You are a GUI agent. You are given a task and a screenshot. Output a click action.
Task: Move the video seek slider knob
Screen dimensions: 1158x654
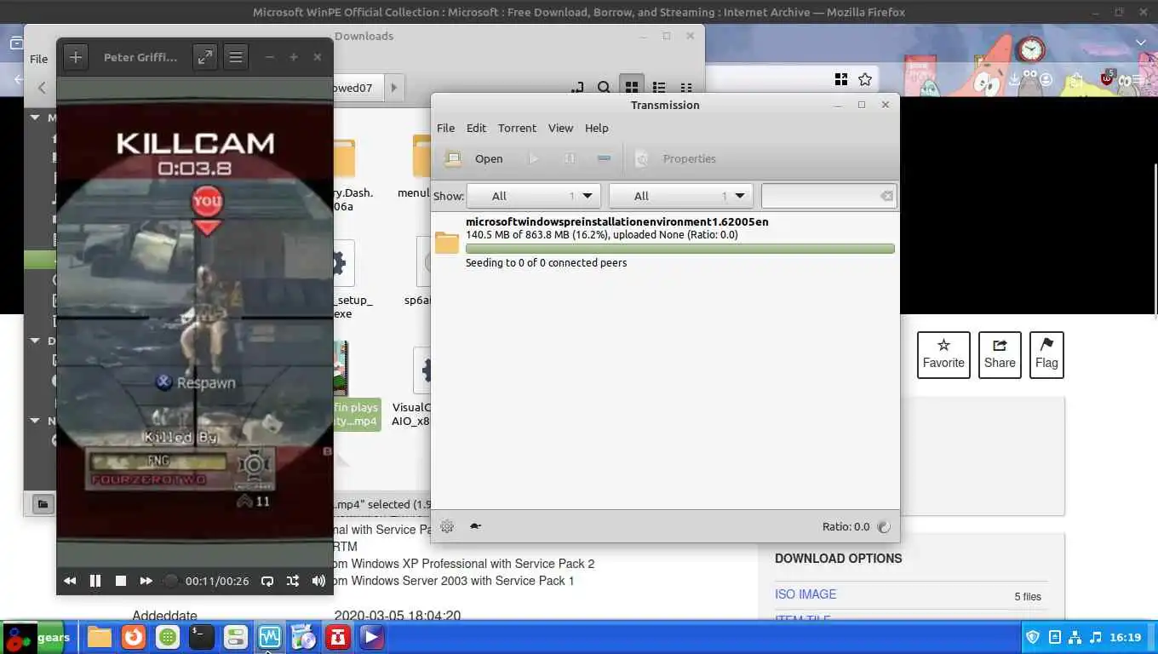coord(171,581)
